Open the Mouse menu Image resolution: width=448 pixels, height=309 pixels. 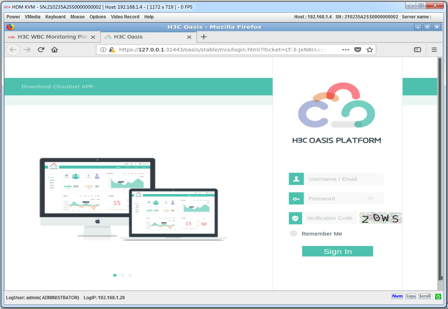coord(78,17)
